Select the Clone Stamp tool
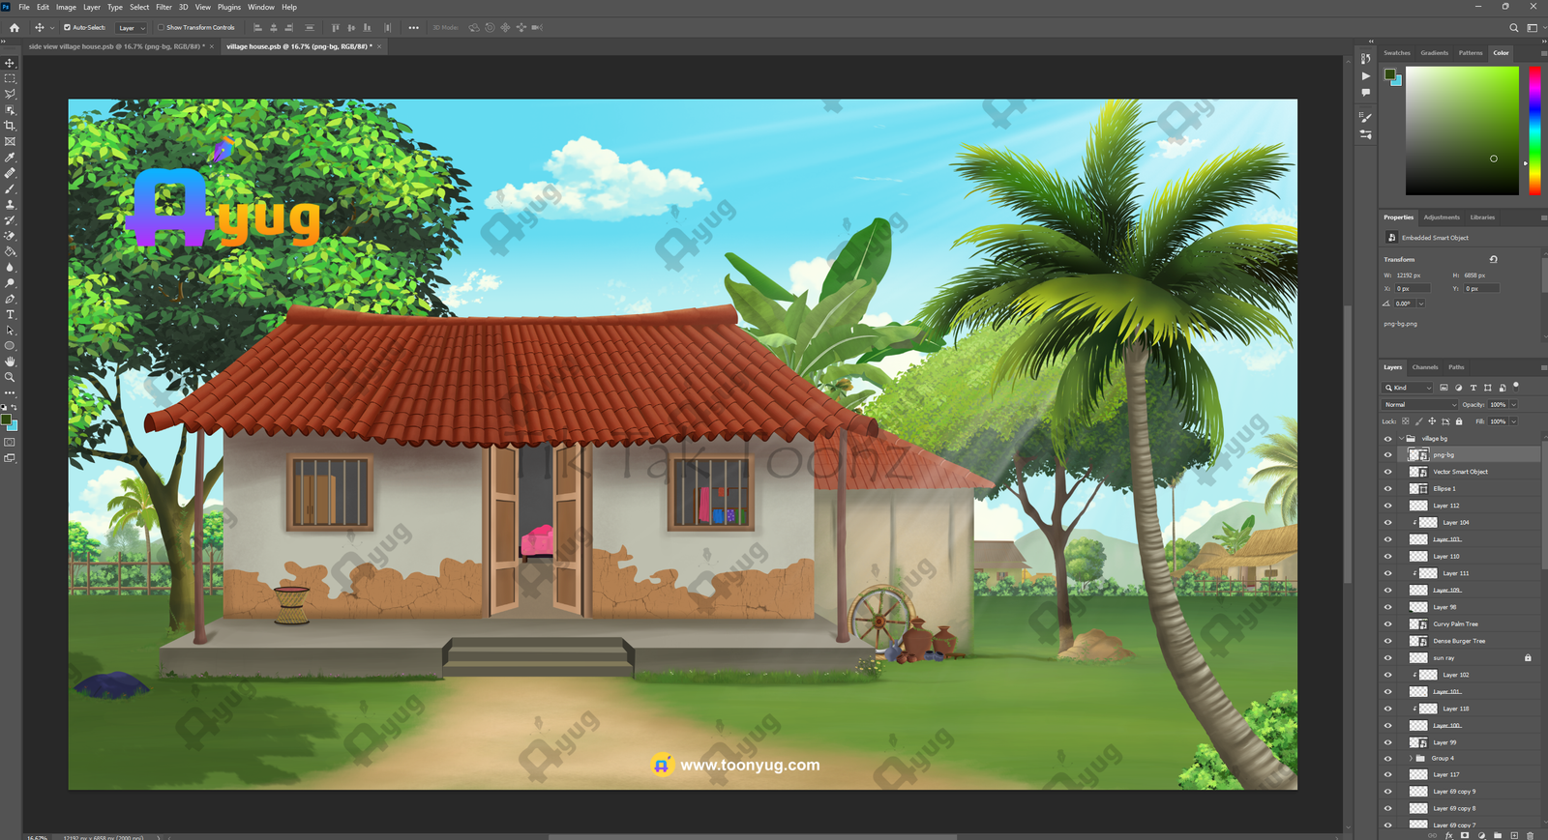 11,205
